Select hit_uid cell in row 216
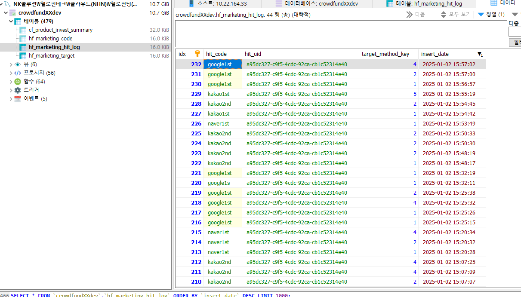Image resolution: width=521 pixels, height=297 pixels. tap(300, 223)
